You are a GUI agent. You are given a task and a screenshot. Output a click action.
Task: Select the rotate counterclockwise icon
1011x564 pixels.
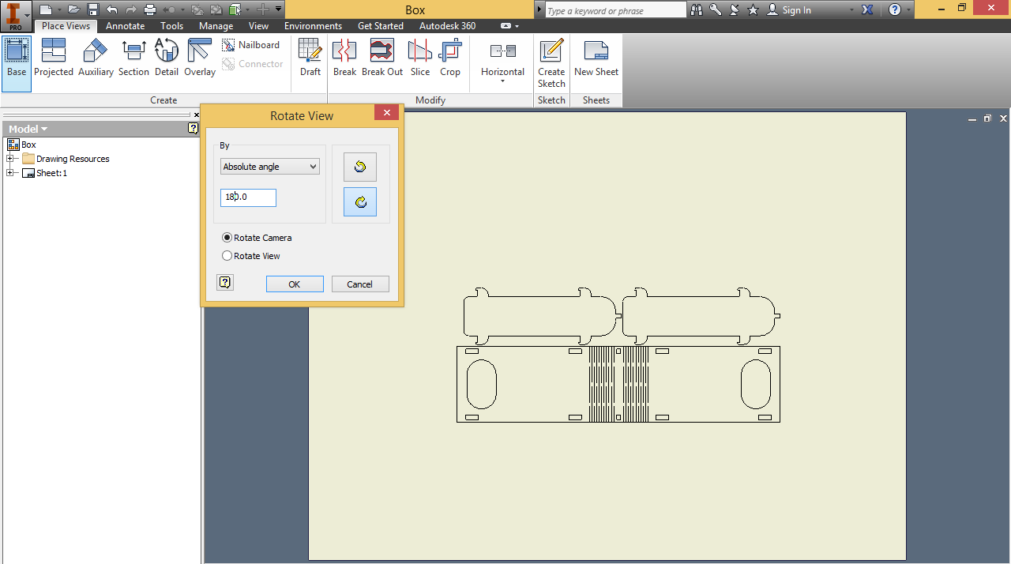coord(359,166)
